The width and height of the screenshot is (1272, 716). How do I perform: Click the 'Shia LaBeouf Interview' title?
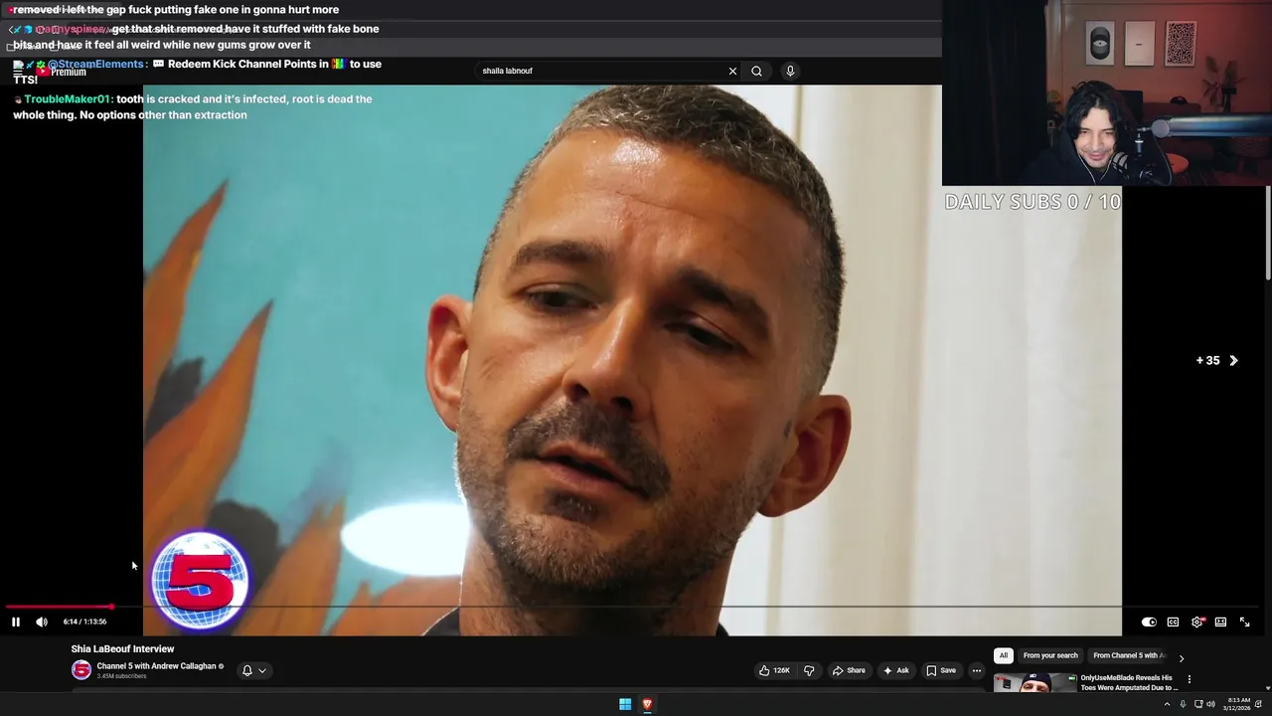(122, 649)
